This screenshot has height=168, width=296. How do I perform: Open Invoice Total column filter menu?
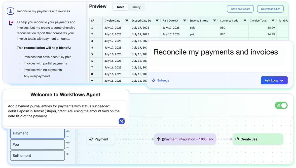coord(273,21)
